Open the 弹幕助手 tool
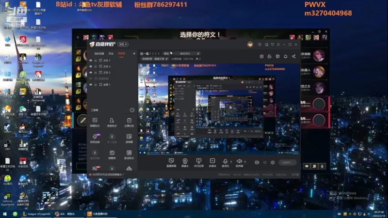 pos(95,123)
